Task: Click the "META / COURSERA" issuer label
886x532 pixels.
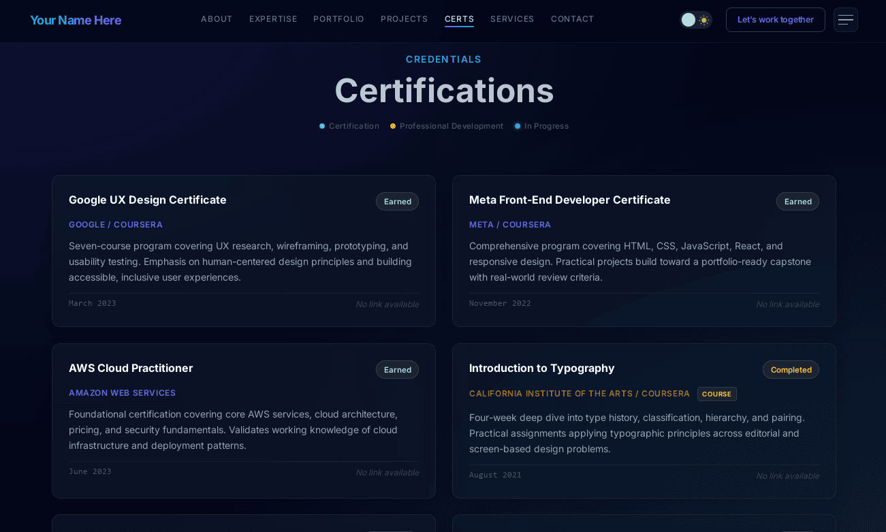Action: (x=510, y=225)
